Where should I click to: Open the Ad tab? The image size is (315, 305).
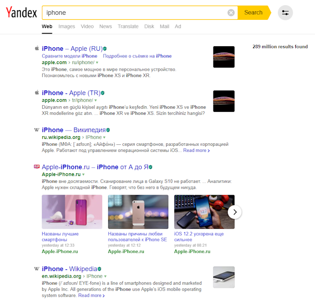178,26
